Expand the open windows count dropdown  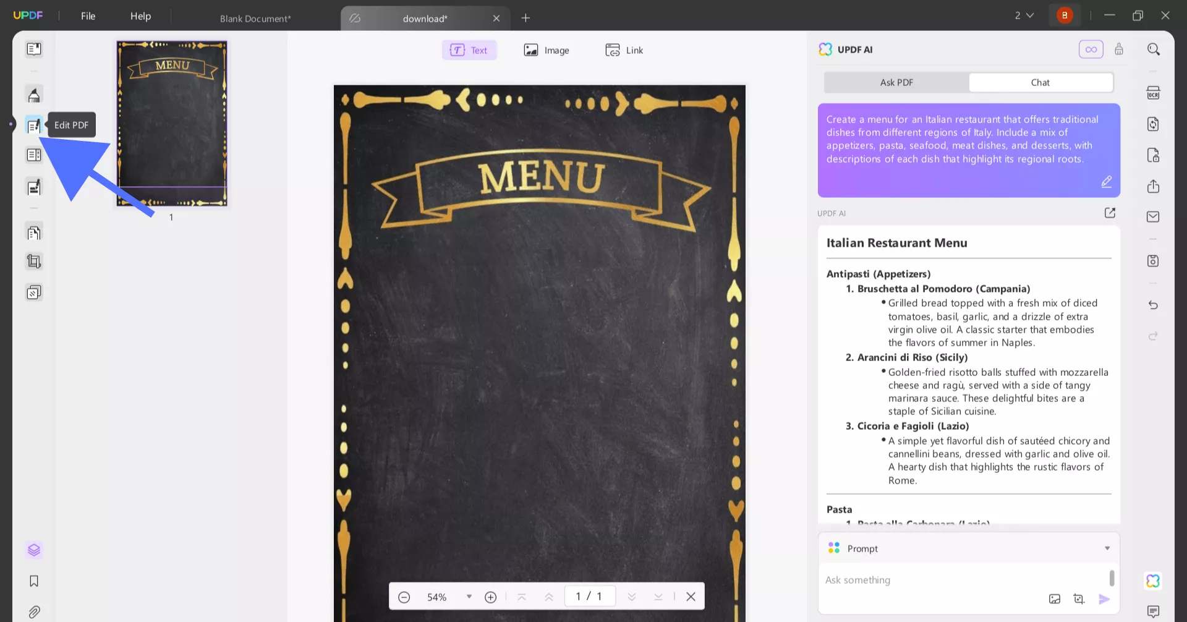pos(1024,15)
